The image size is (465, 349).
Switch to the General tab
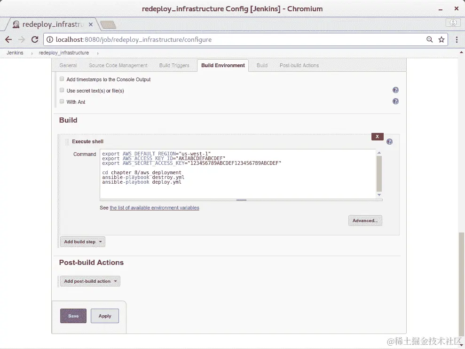[x=68, y=65]
